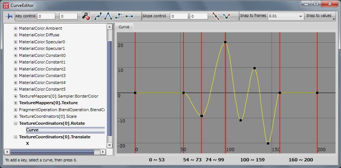Click the red broken slope icon
This screenshot has width=341, height=168.
[x=216, y=16]
